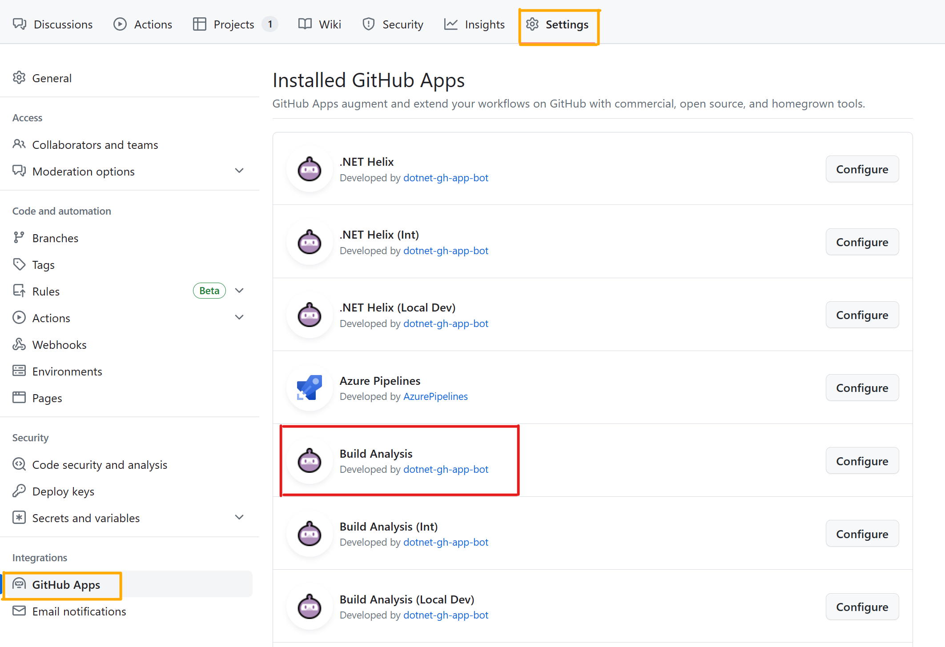
Task: Open Email notifications settings
Action: (129, 611)
